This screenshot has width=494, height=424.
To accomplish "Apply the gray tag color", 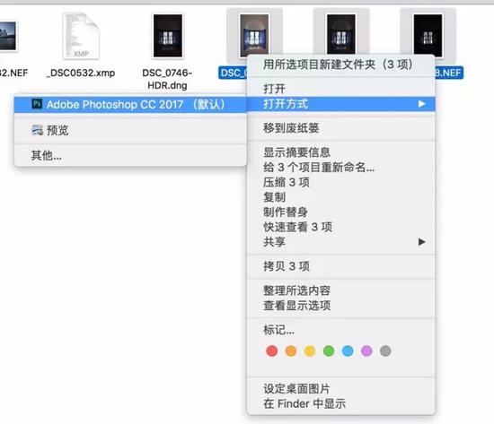I will coord(385,350).
